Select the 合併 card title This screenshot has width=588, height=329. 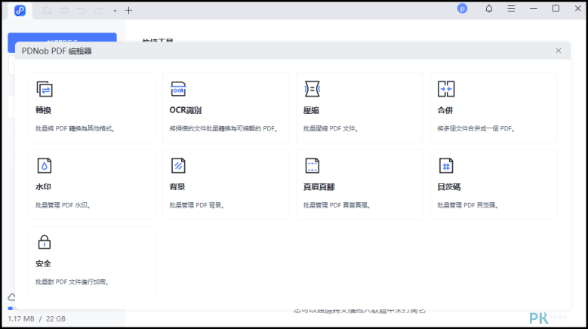tap(445, 110)
